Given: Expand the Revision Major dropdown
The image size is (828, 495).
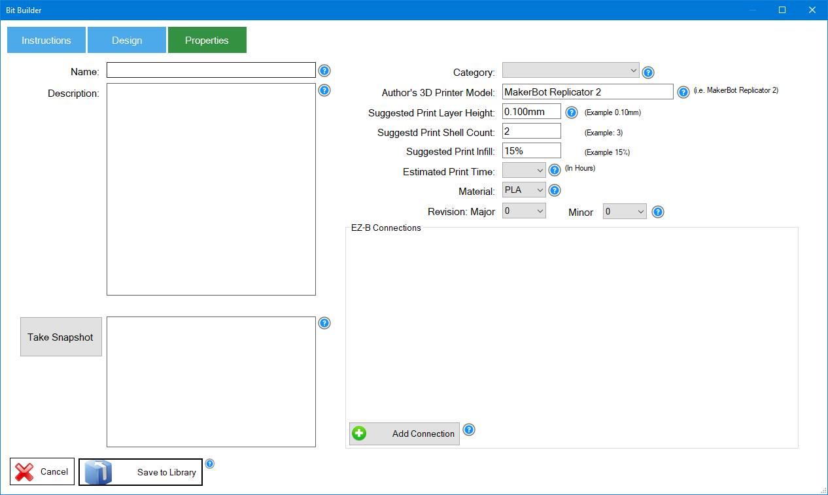Looking at the screenshot, I should pyautogui.click(x=524, y=211).
